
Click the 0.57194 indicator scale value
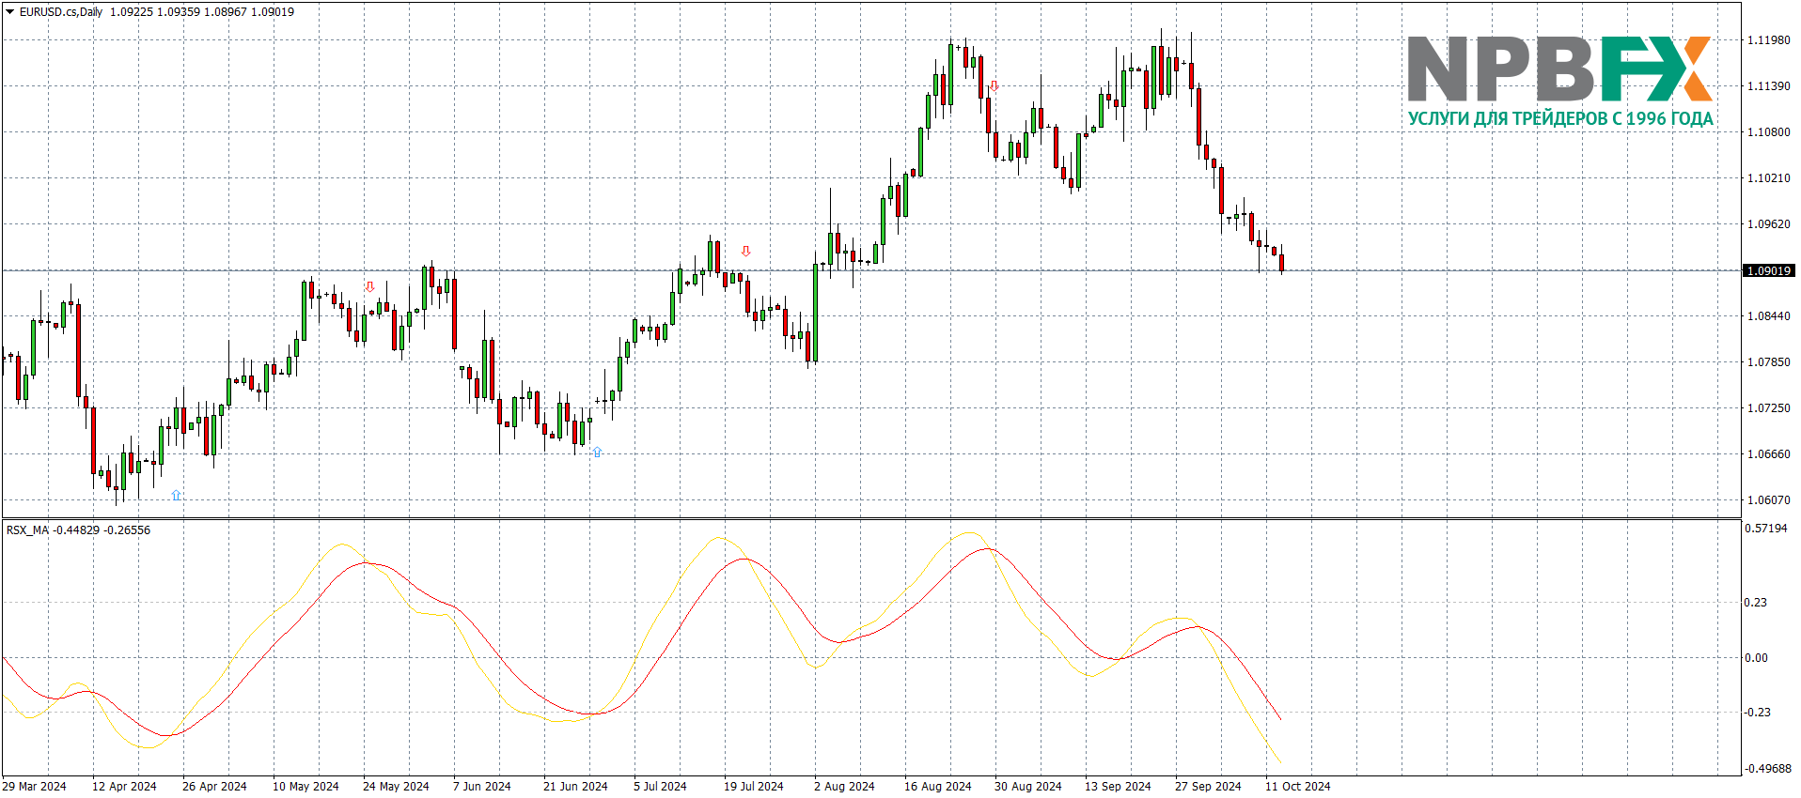(x=1766, y=529)
